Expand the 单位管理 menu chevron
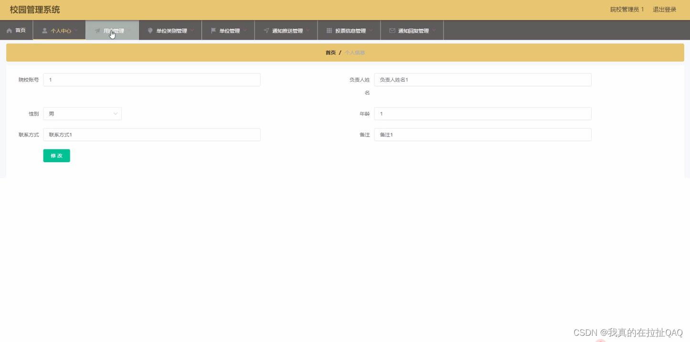The image size is (690, 342). tap(245, 31)
